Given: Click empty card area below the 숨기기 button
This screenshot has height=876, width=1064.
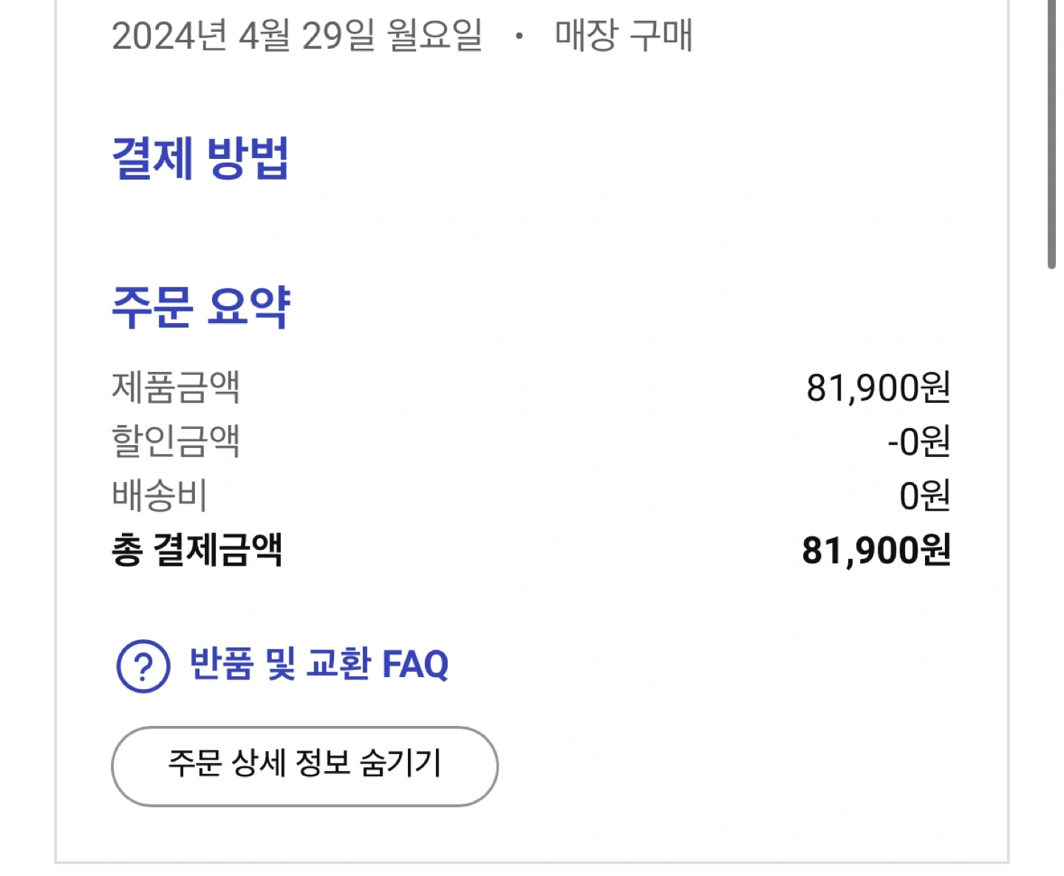Looking at the screenshot, I should click(x=532, y=834).
